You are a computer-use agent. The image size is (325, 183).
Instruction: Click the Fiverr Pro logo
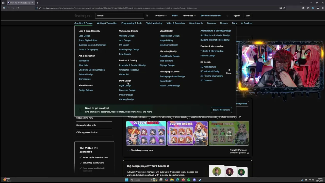coord(83,16)
